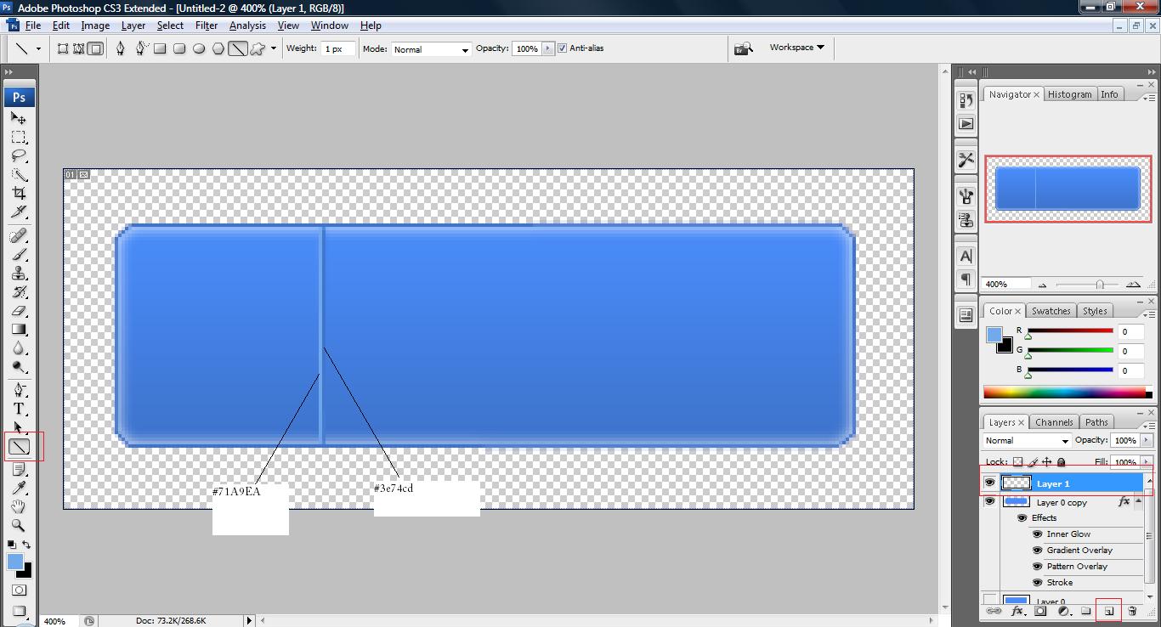Open the Filter menu
This screenshot has height=627, width=1161.
click(x=207, y=25)
